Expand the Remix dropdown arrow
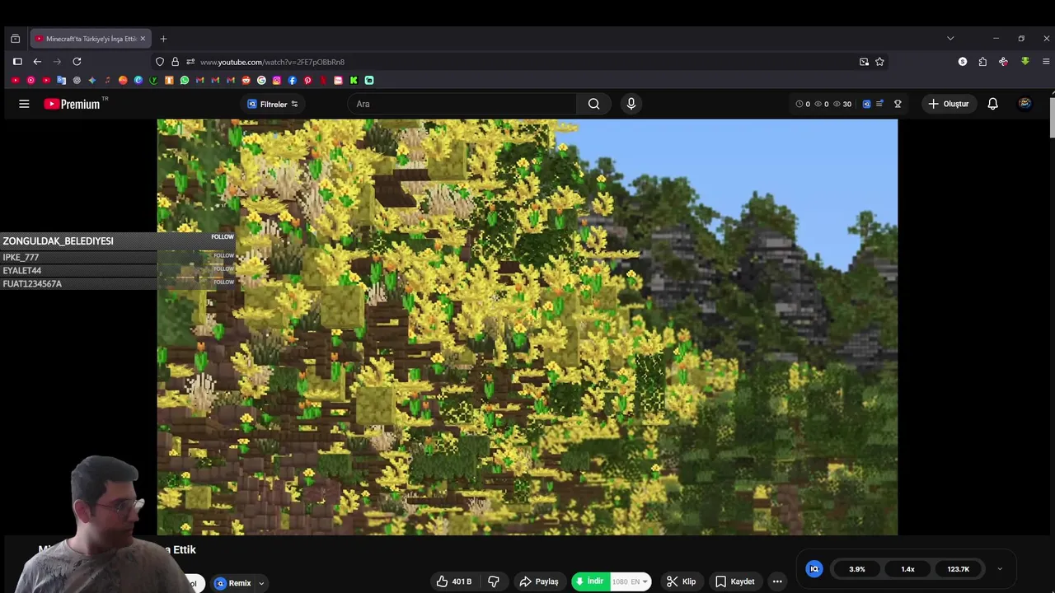Viewport: 1055px width, 593px height. tap(261, 583)
